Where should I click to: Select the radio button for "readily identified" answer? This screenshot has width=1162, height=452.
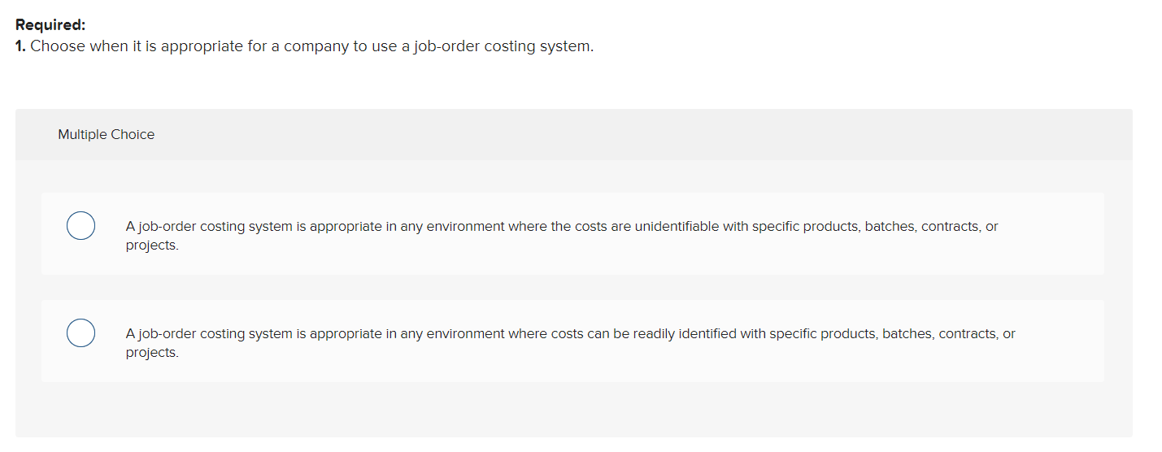pyautogui.click(x=81, y=333)
